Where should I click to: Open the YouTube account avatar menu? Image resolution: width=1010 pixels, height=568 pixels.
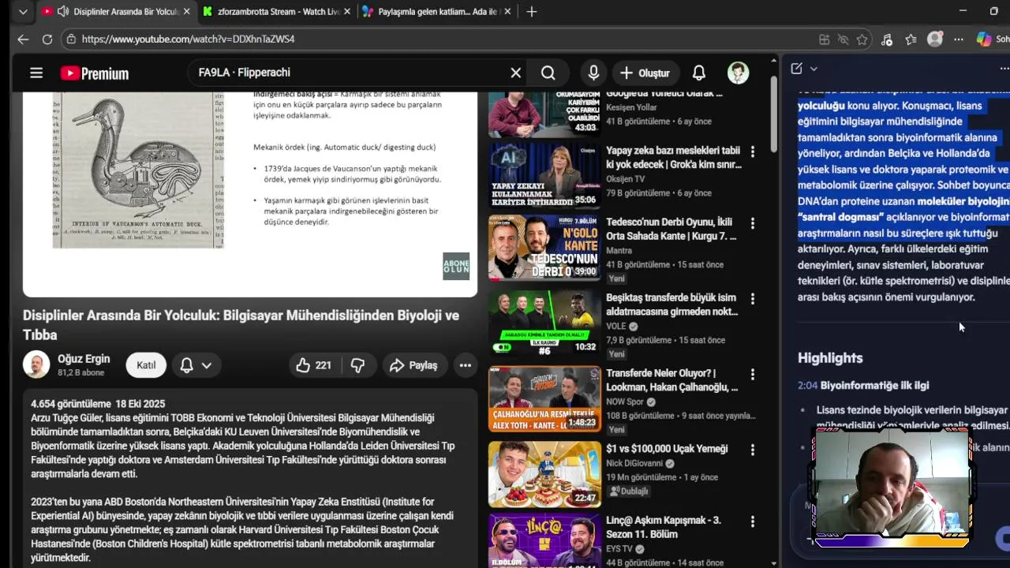(x=738, y=73)
